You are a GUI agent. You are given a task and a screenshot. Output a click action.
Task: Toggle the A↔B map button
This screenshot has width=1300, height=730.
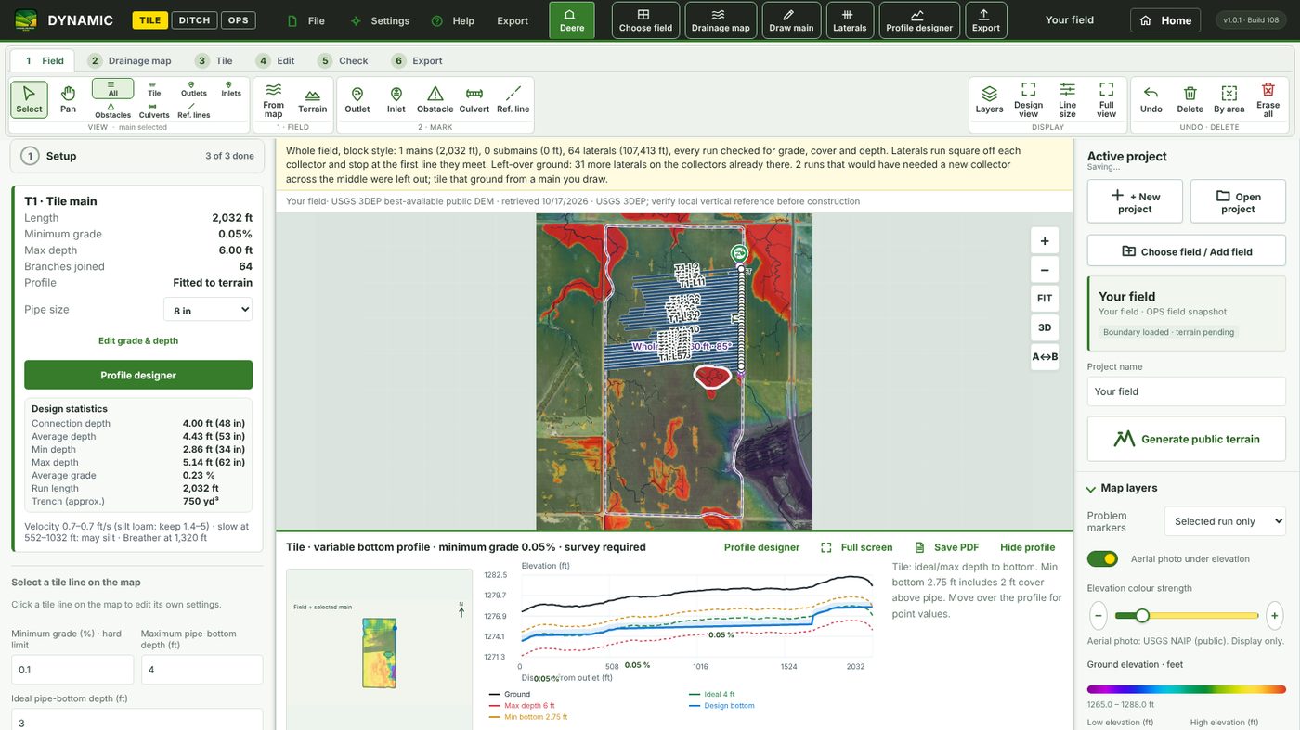click(x=1045, y=356)
